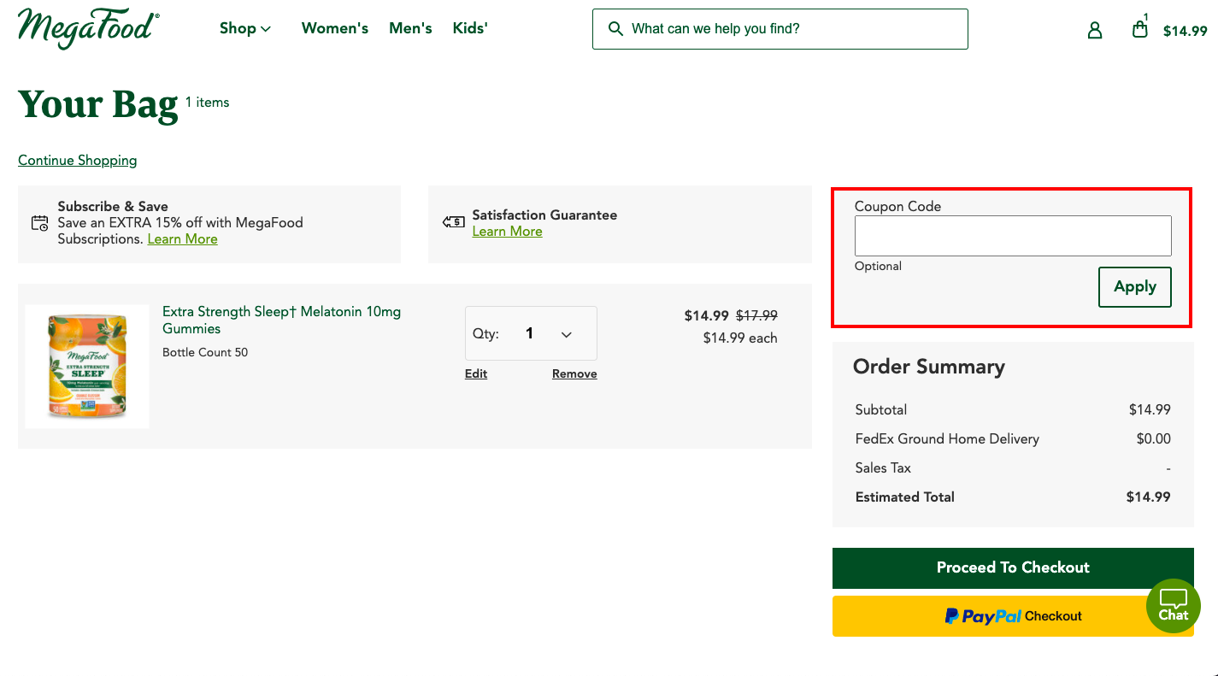Remove the Melatonin gummies from bag
This screenshot has width=1218, height=676.
tap(574, 373)
